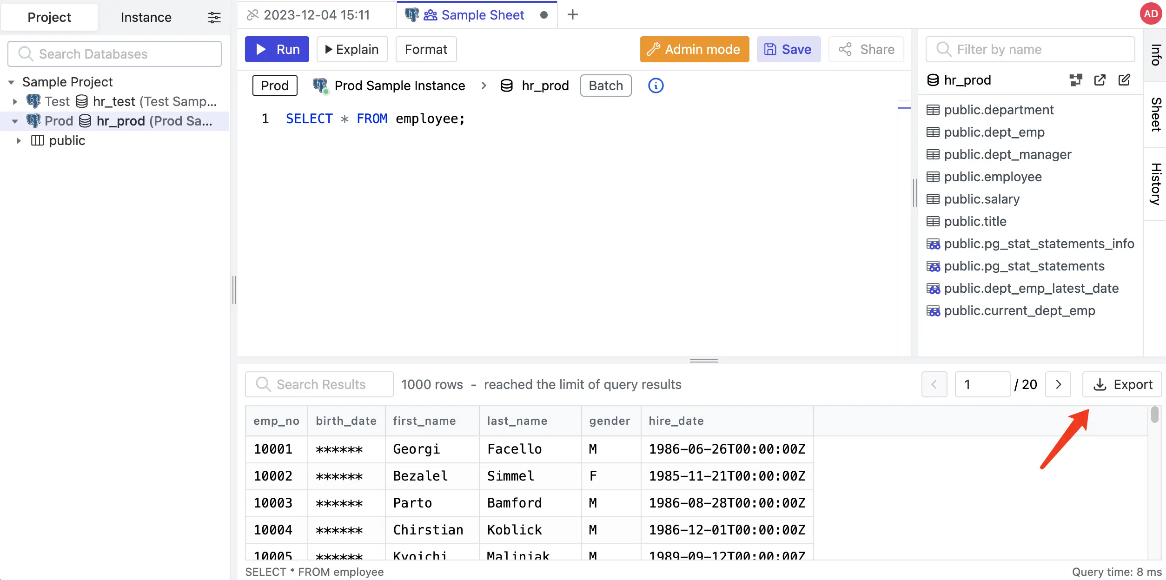Viewport: 1166px width, 580px height.
Task: Click the Test elephant instance icon
Action: (33, 101)
